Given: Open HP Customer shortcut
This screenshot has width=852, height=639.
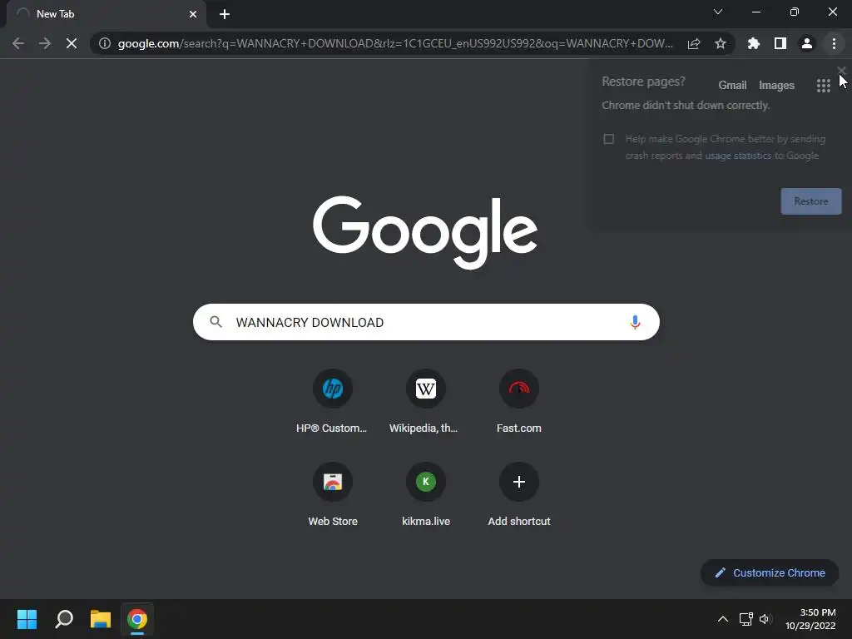Looking at the screenshot, I should 332,402.
